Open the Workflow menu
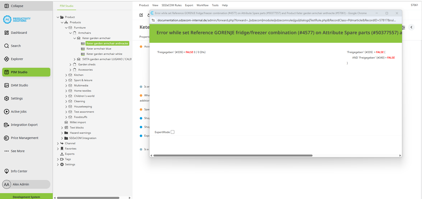 (202, 5)
